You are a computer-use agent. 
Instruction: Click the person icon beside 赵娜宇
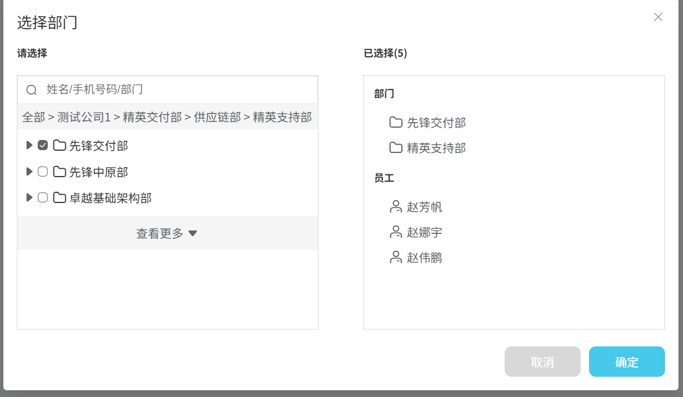[x=396, y=232]
